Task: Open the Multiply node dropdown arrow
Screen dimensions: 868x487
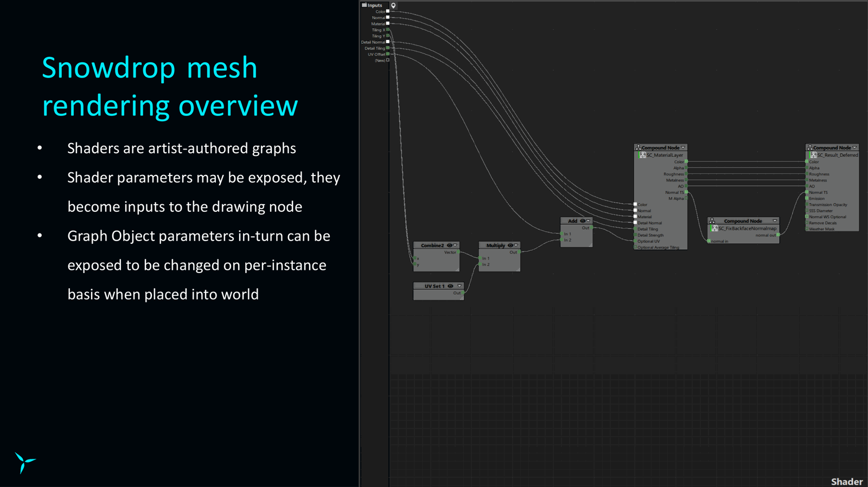Action: (516, 245)
